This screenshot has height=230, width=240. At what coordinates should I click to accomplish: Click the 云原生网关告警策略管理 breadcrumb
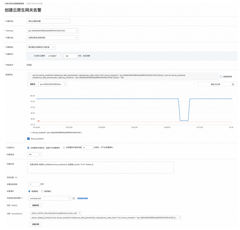(14, 4)
